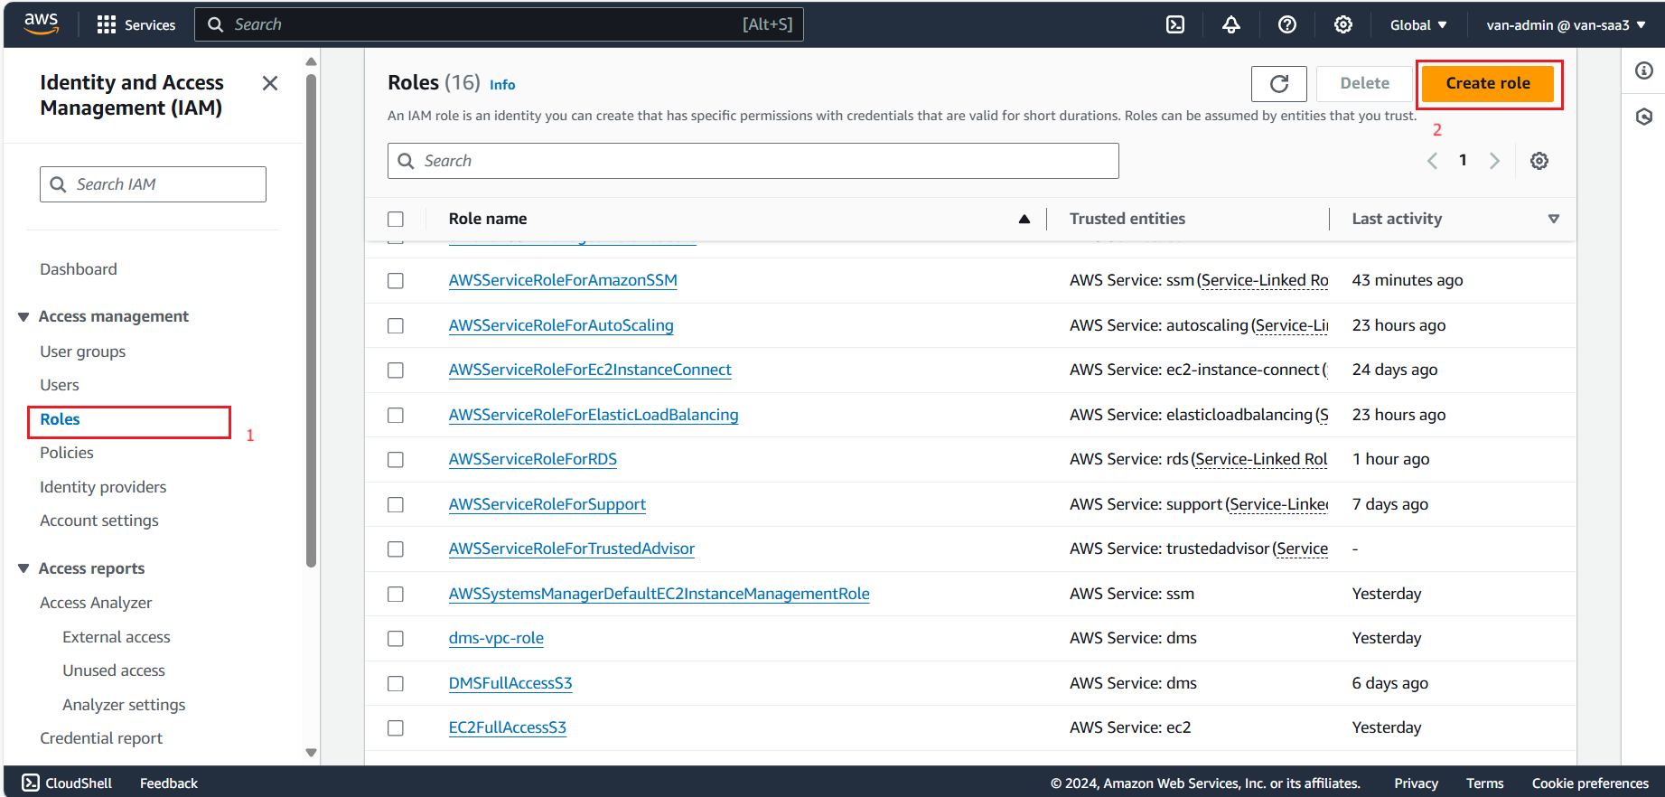Select Roles in sidebar
This screenshot has height=797, width=1665.
[60, 419]
